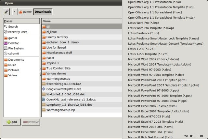Select the Various demos folder
This screenshot has height=139, width=208.
pos(82,73)
